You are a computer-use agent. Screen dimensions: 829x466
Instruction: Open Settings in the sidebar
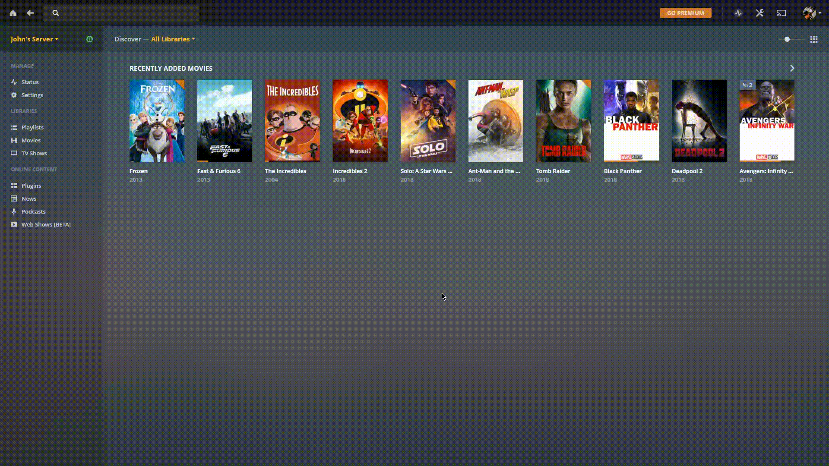[32, 95]
